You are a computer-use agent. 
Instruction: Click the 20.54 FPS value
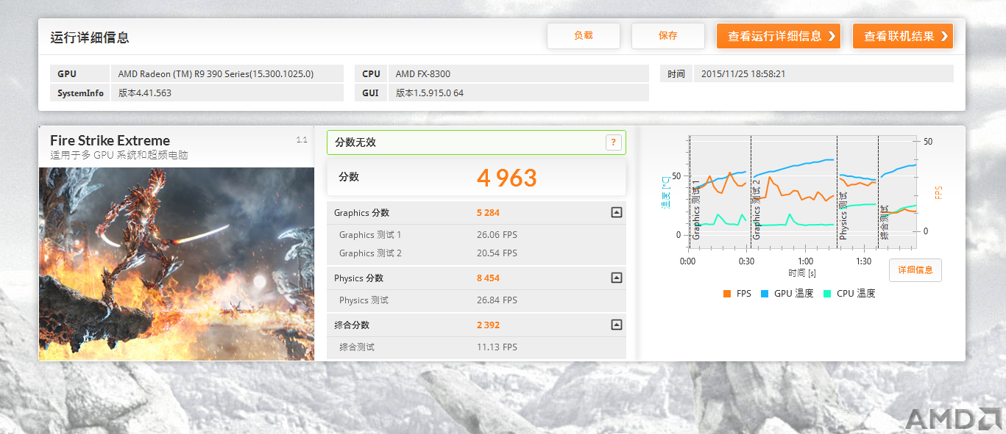coord(497,253)
